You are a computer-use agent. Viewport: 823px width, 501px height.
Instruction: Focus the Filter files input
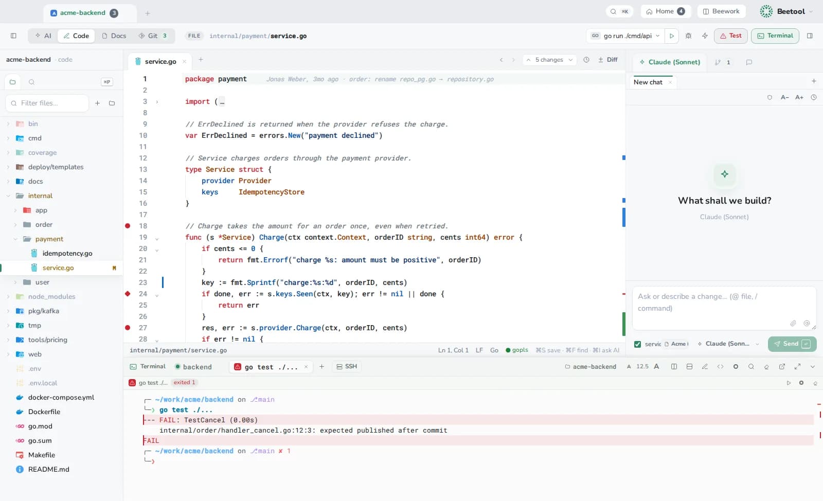coord(47,103)
